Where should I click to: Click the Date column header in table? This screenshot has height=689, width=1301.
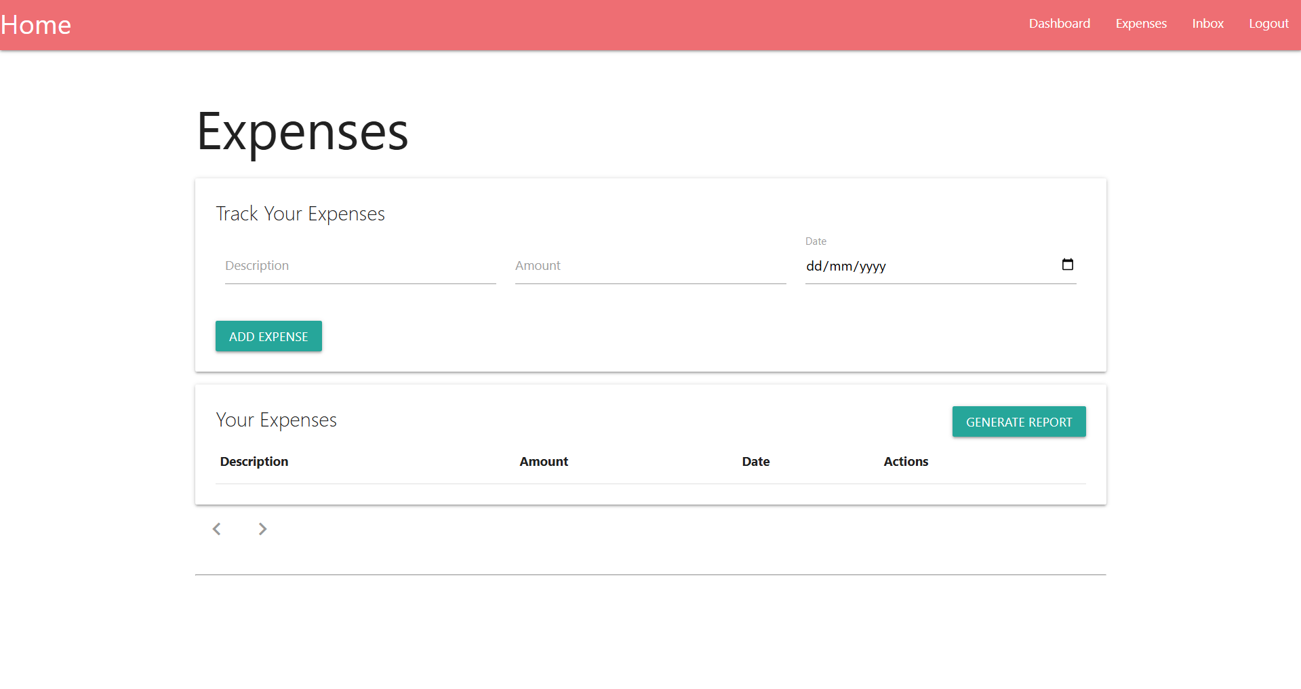click(755, 462)
